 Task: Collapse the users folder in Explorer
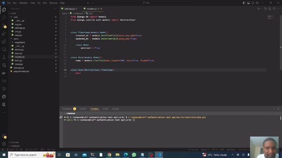click(11, 39)
